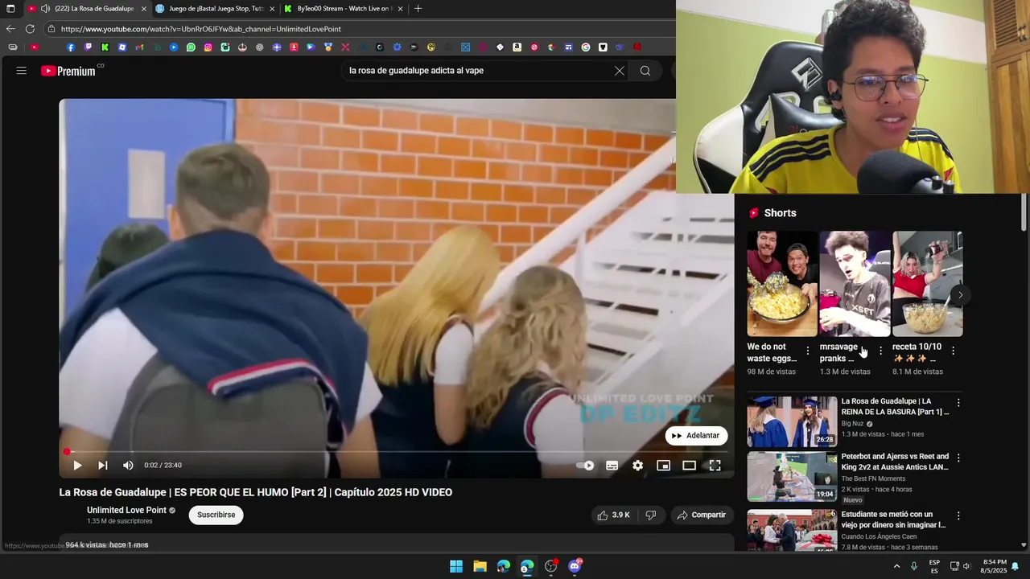
Task: Click the URL address bar
Action: point(358,29)
